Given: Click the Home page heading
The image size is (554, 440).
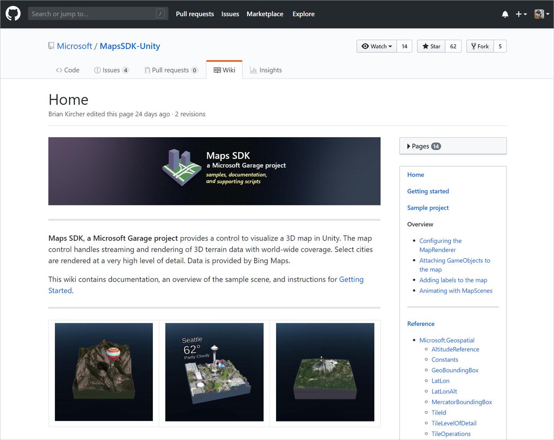Looking at the screenshot, I should 68,100.
